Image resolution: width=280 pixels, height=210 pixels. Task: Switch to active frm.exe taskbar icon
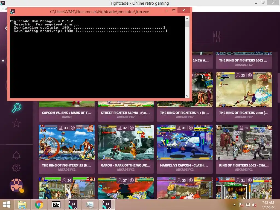(107, 205)
